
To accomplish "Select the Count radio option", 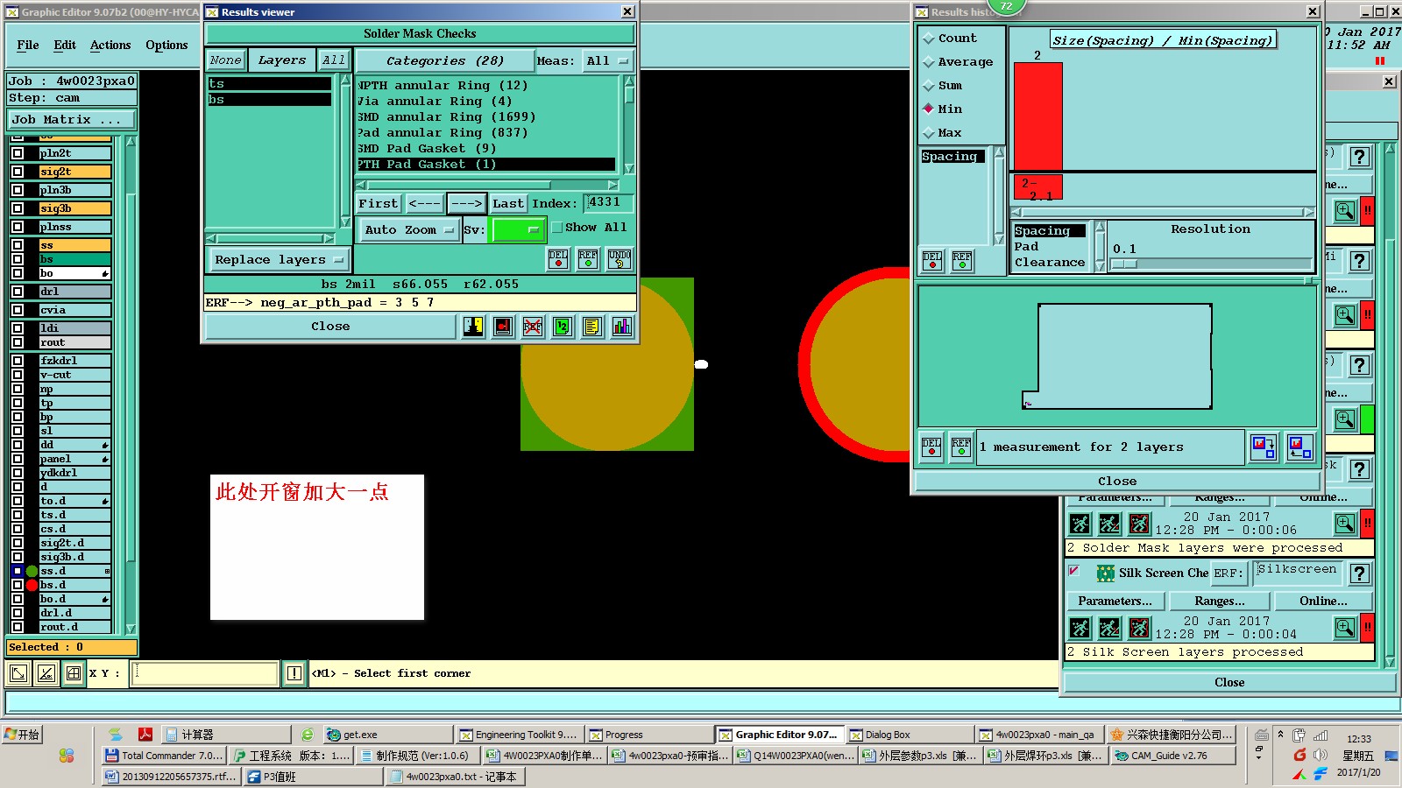I will pyautogui.click(x=929, y=39).
